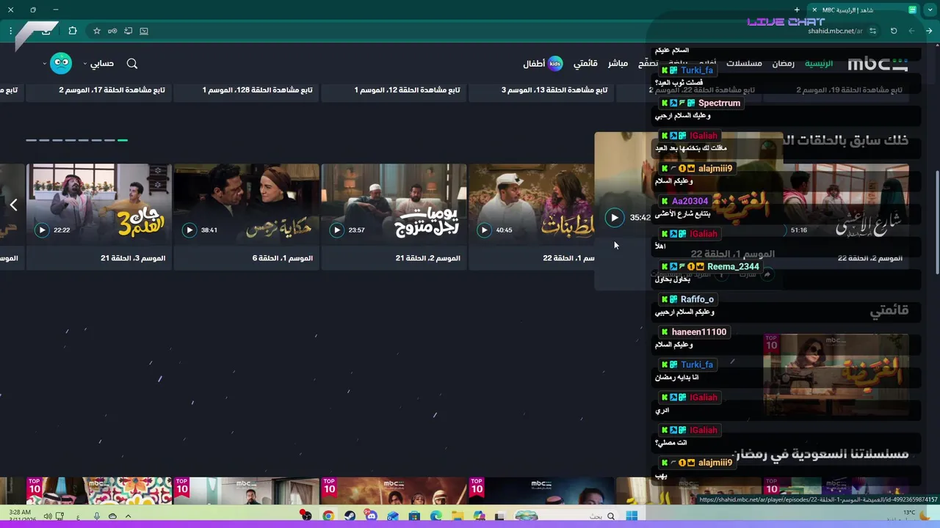940x528 pixels.
Task: Click the carousel left arrow chevron
Action: 13,205
